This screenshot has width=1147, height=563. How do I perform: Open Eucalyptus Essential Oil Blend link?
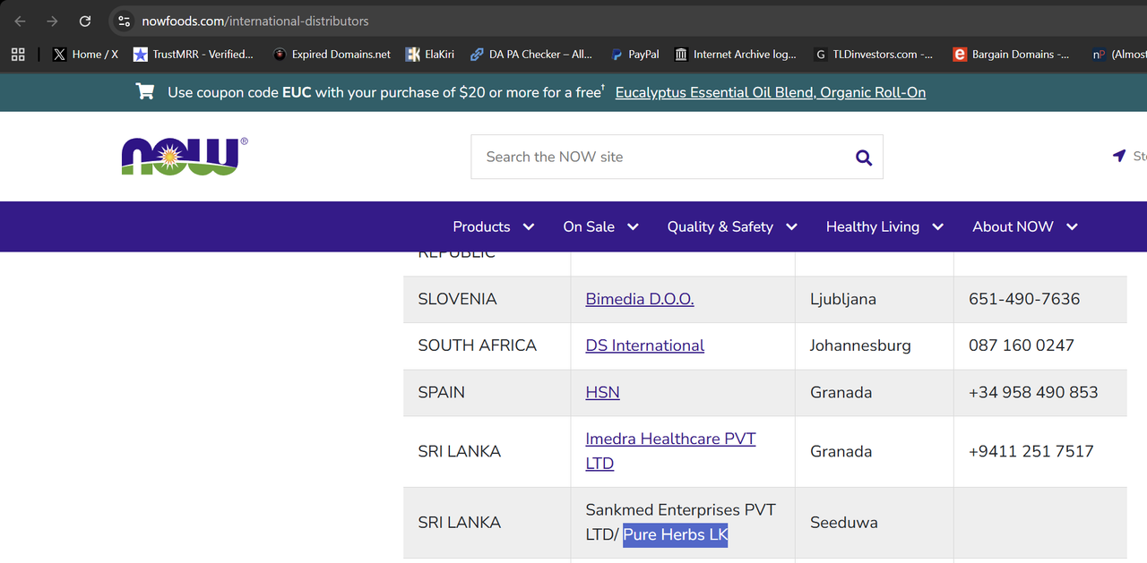coord(771,92)
